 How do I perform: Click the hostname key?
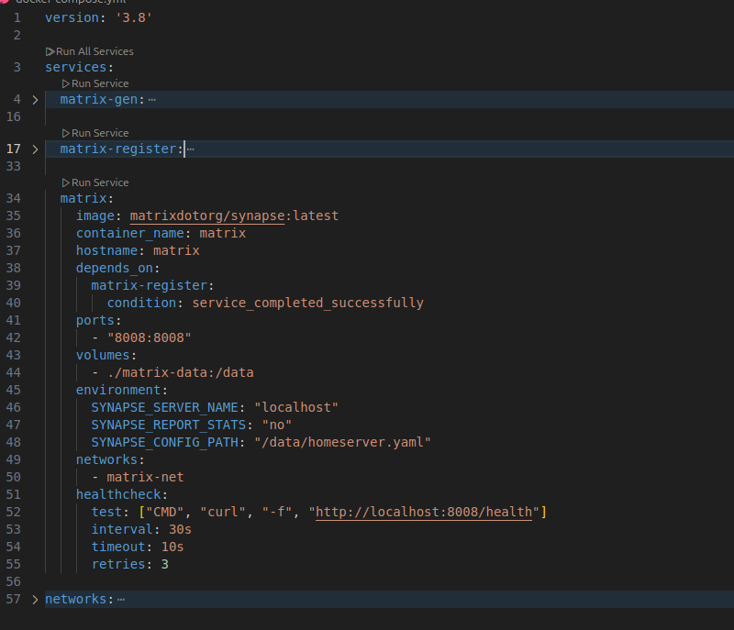[106, 250]
